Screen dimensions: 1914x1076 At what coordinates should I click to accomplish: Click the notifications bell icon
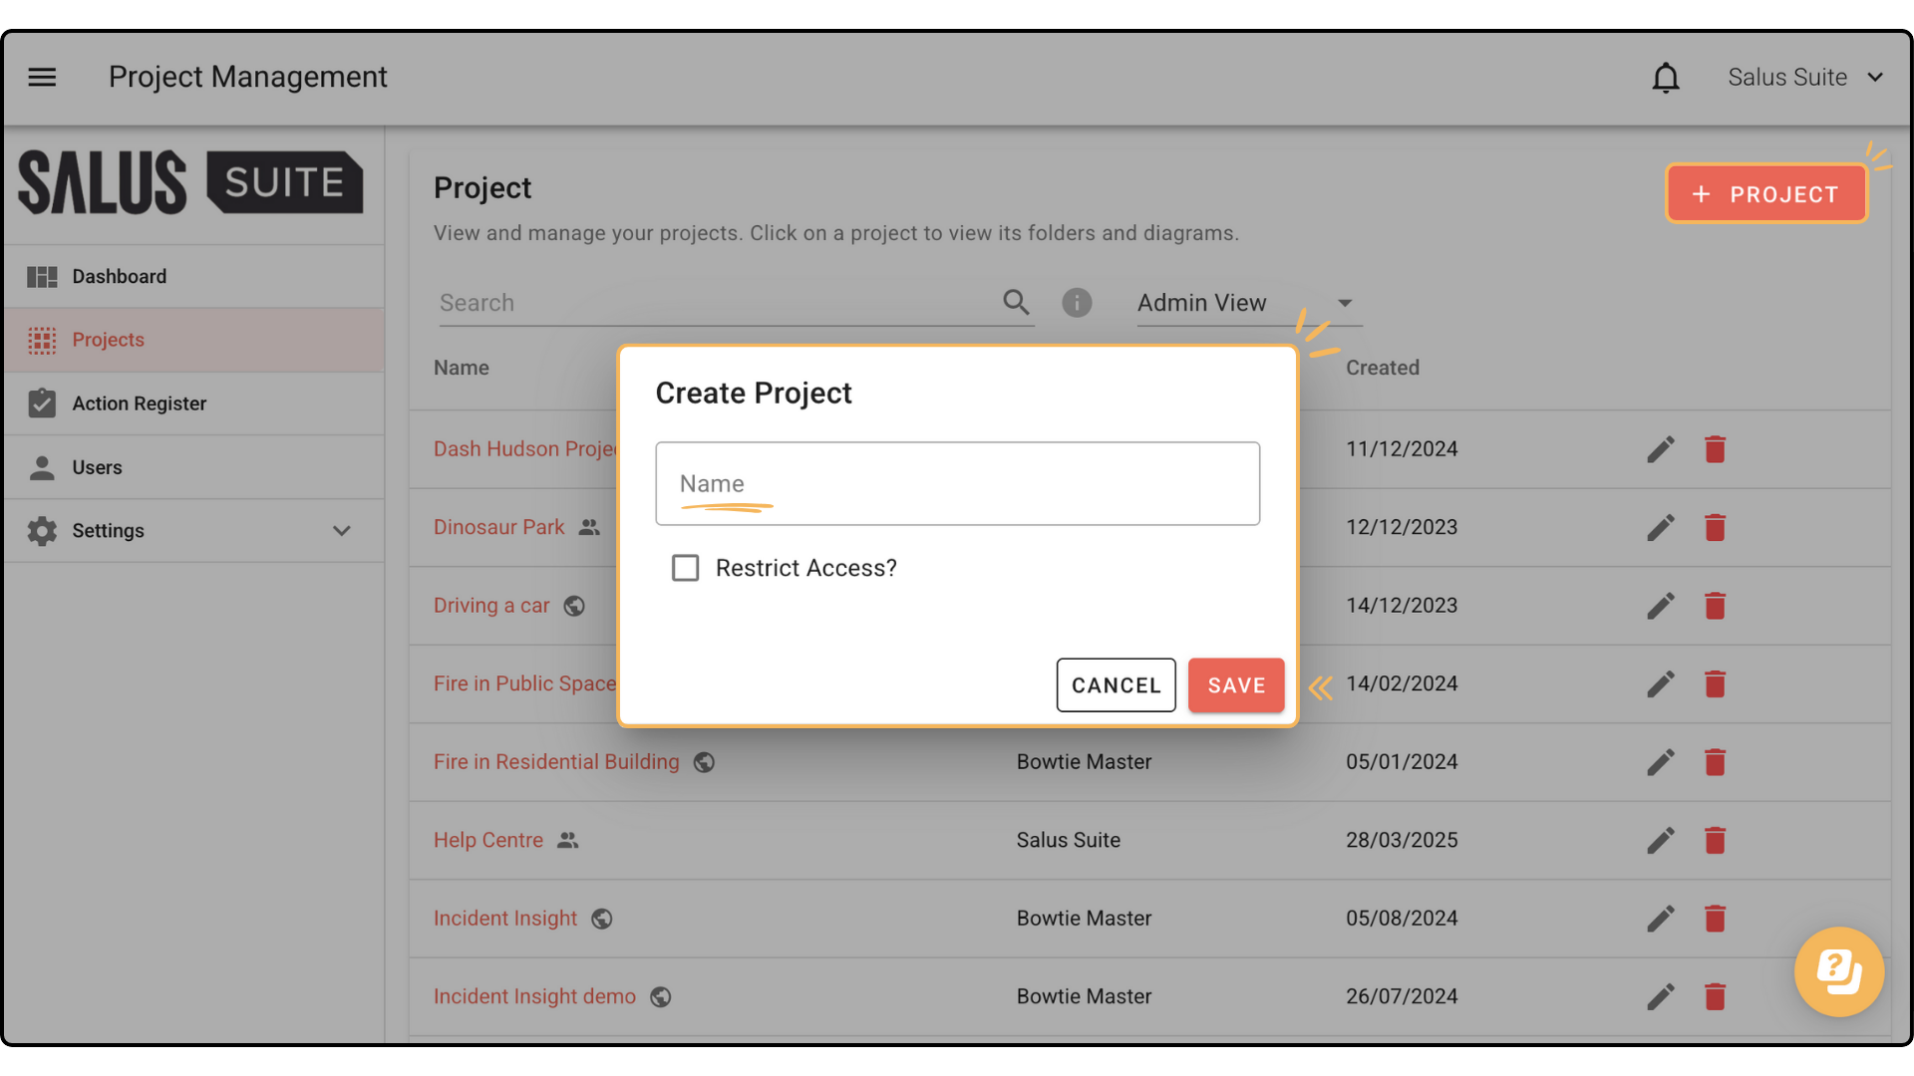(x=1666, y=78)
